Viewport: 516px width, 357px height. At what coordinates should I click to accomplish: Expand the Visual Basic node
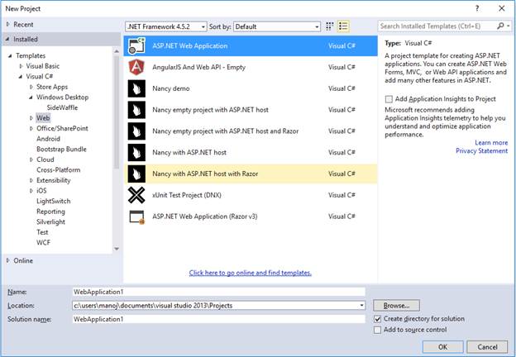pos(21,66)
